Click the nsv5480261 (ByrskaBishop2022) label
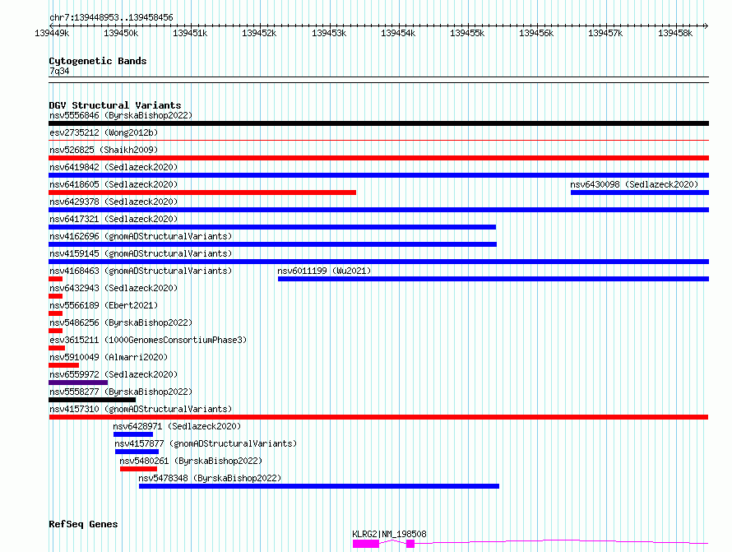Image resolution: width=732 pixels, height=552 pixels. (x=191, y=461)
